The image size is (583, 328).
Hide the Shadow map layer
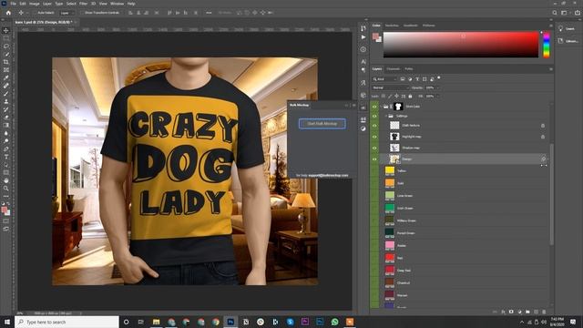coord(374,148)
